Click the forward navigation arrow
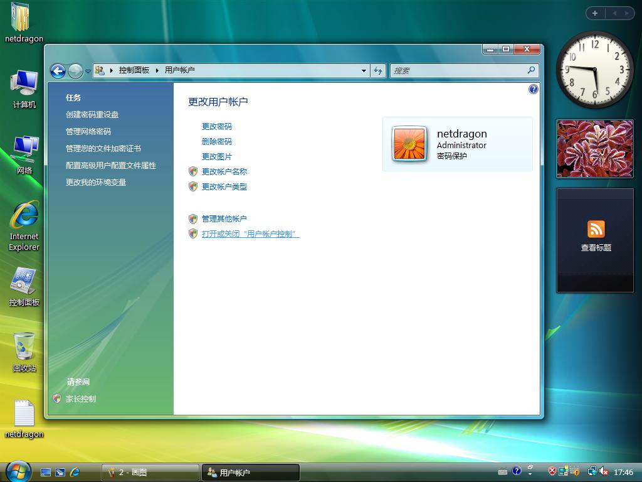This screenshot has height=482, width=642. tap(75, 72)
